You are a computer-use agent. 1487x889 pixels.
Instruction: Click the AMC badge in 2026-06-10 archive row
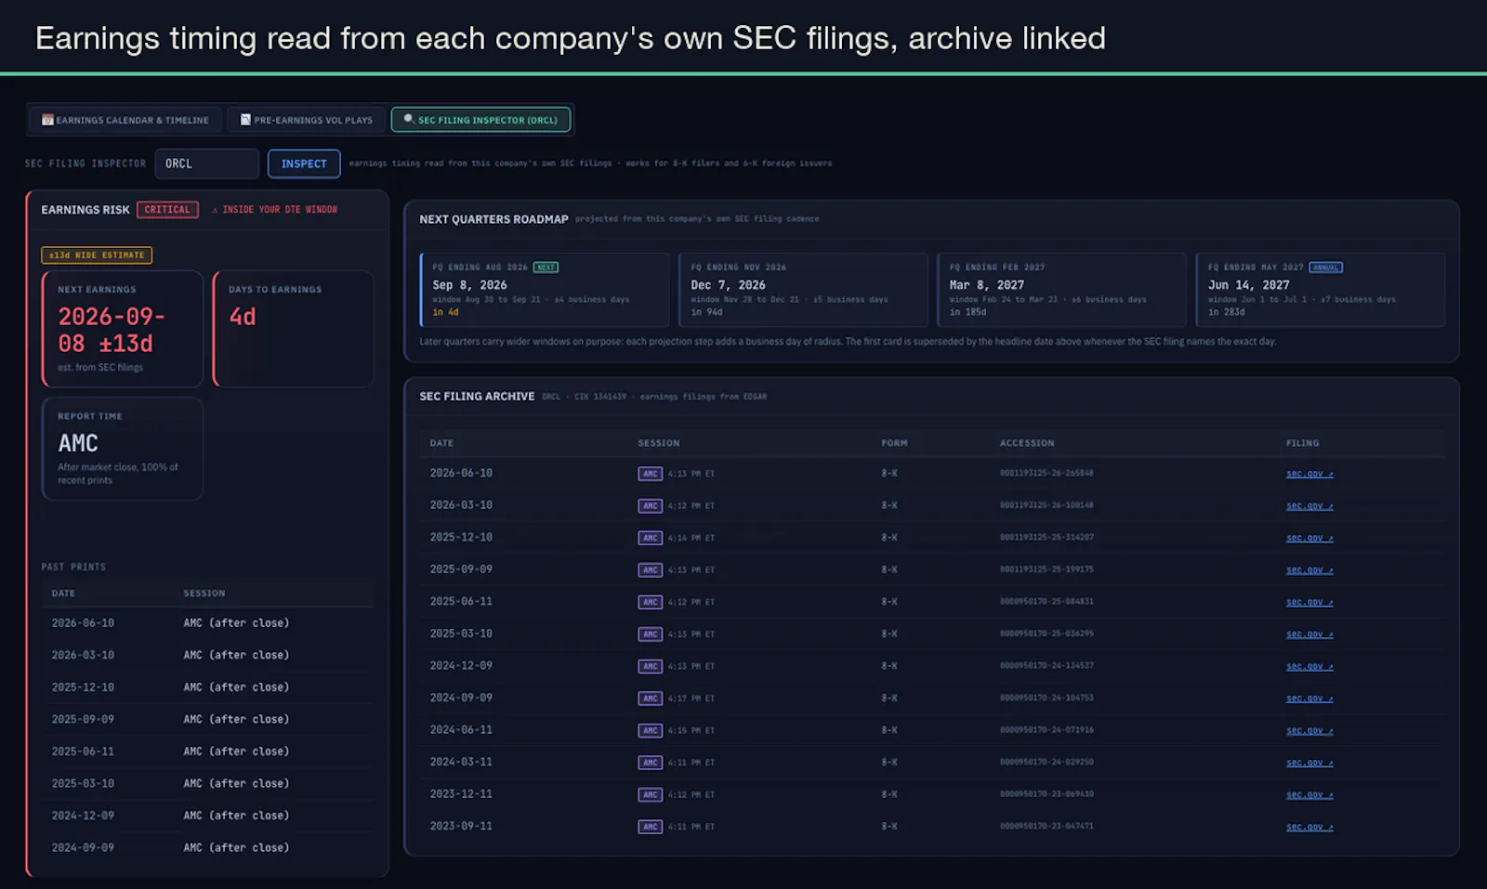tap(650, 474)
